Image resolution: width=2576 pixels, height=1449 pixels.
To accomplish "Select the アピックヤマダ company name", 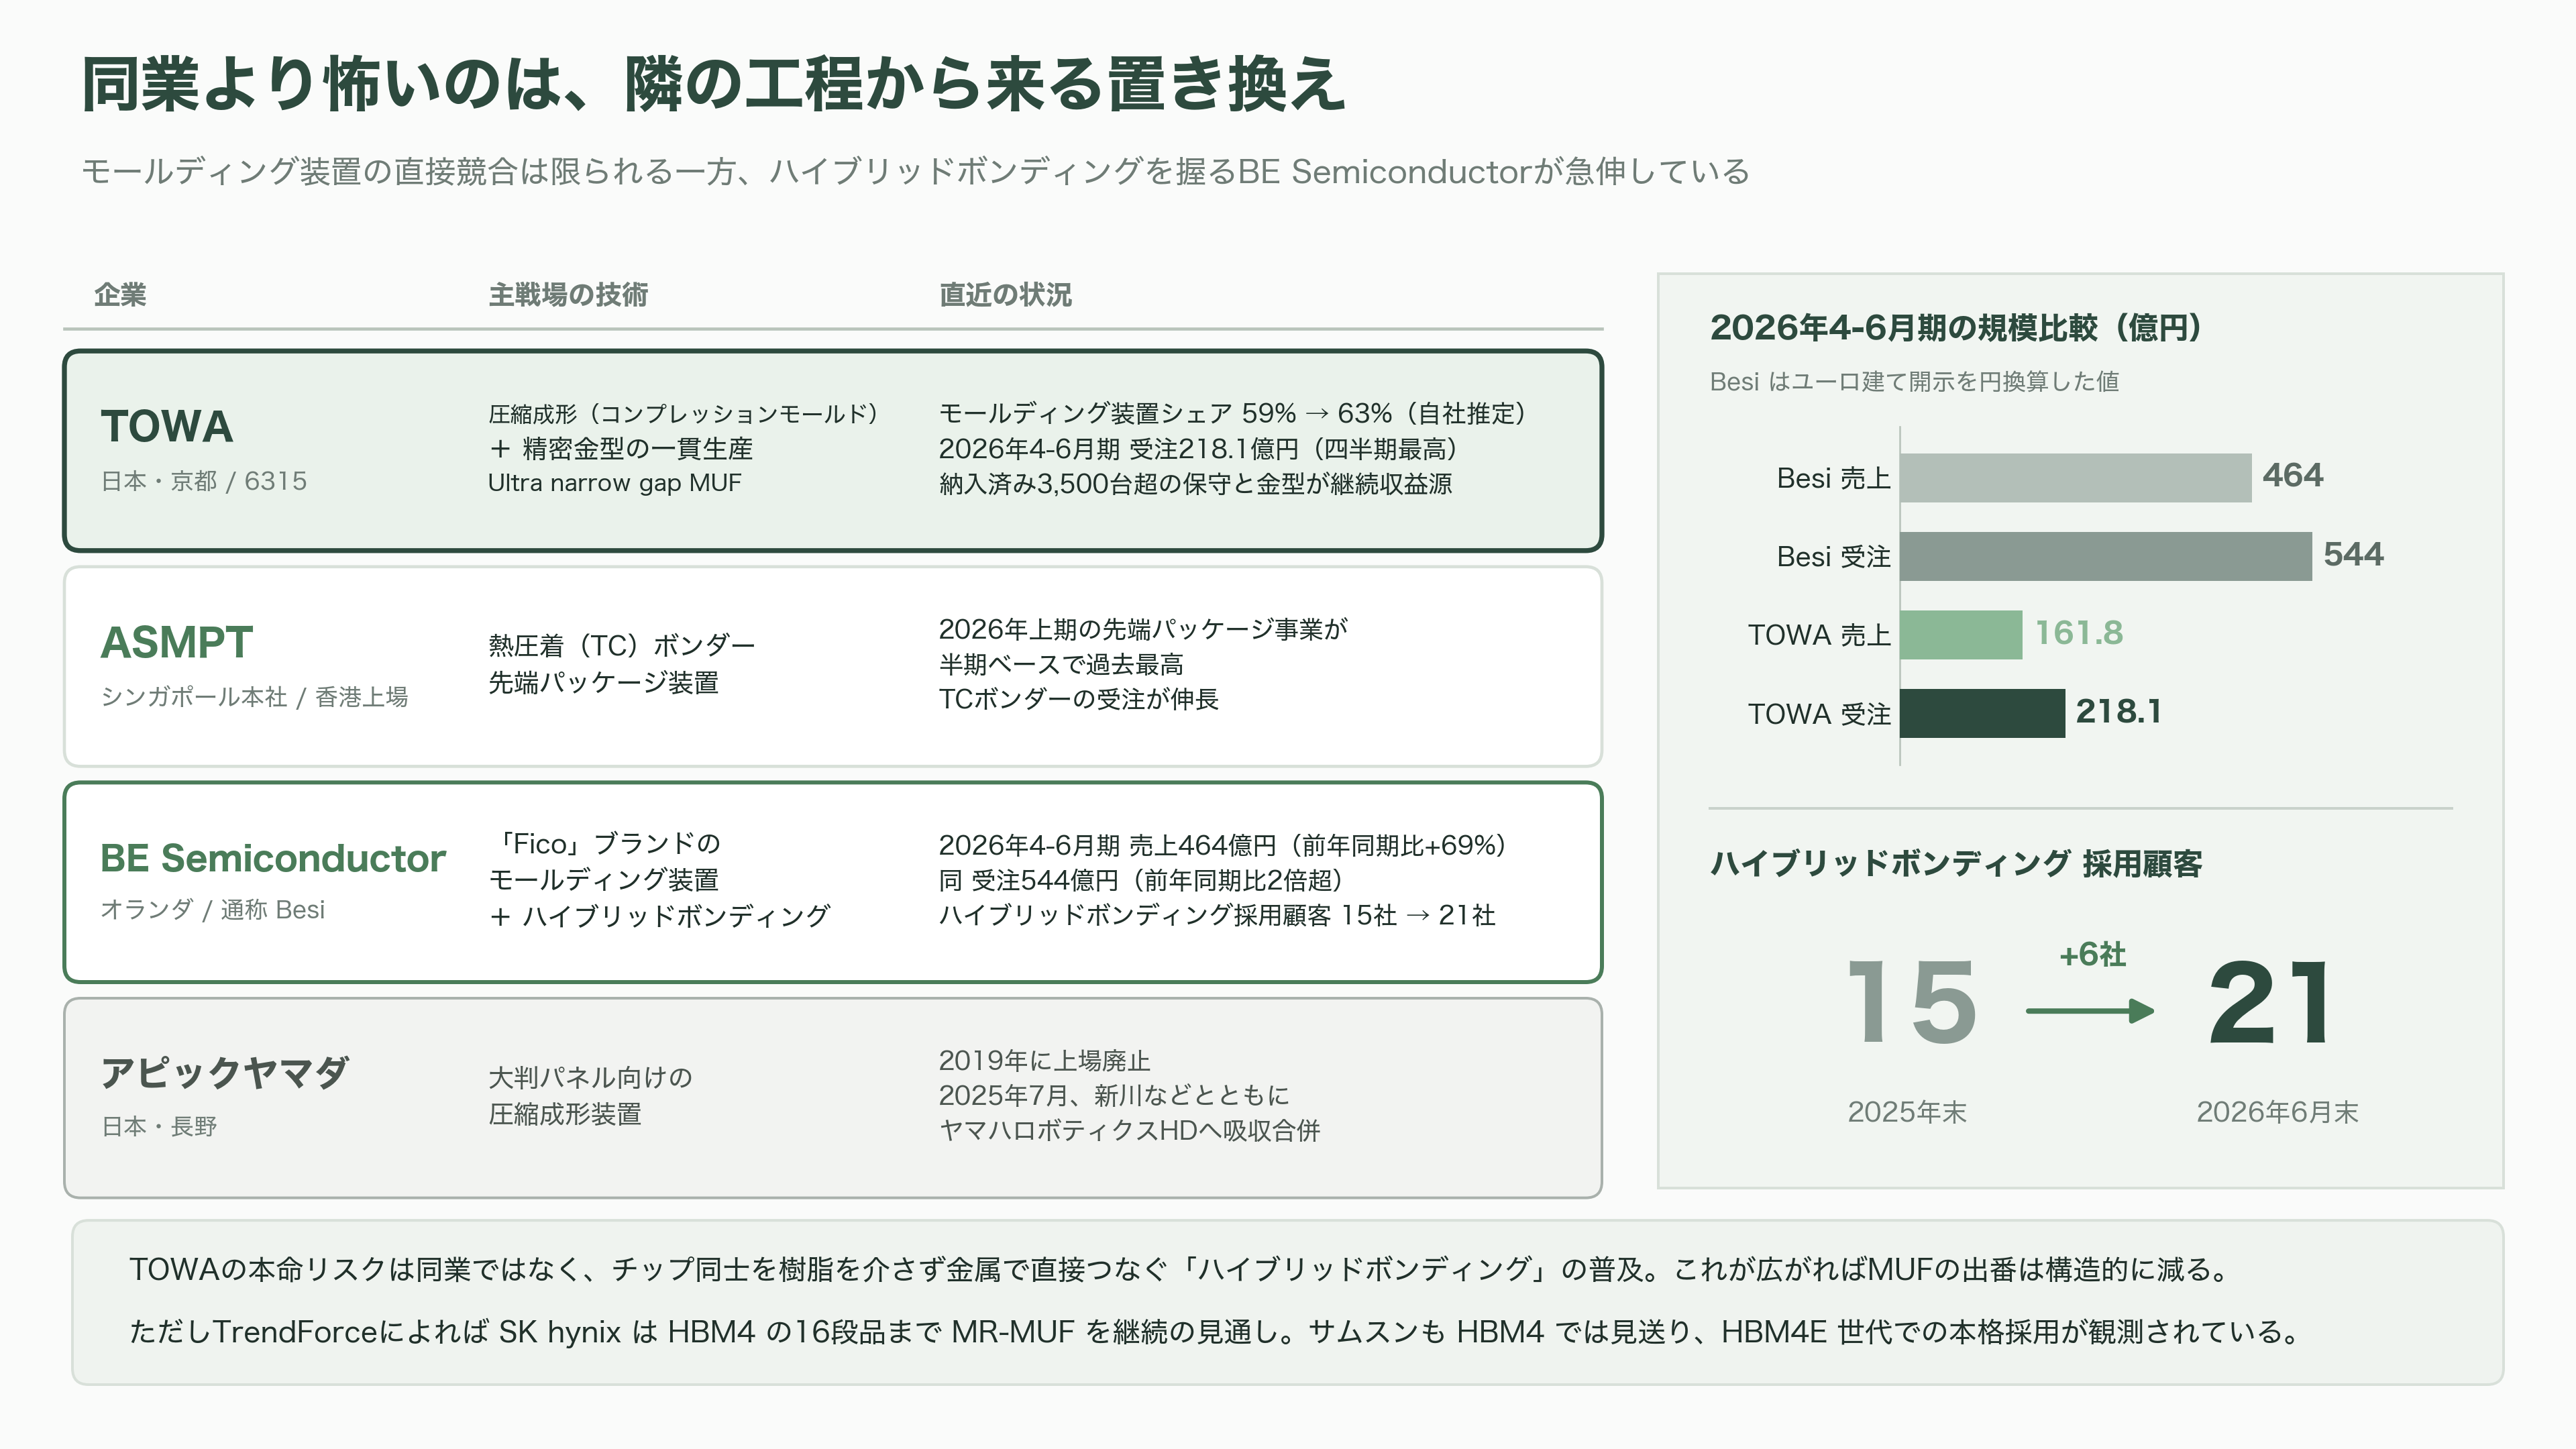I will pyautogui.click(x=224, y=1073).
